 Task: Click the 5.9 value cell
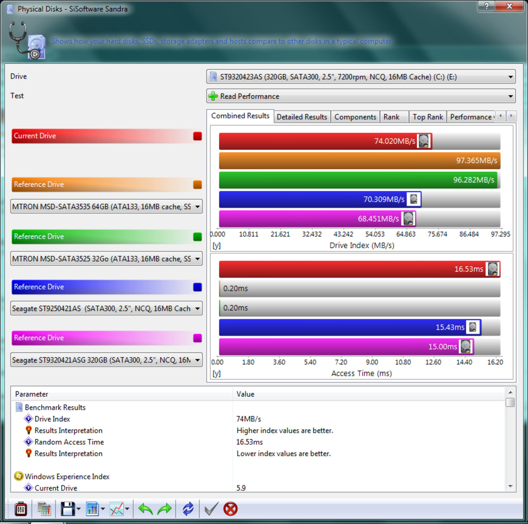click(241, 488)
